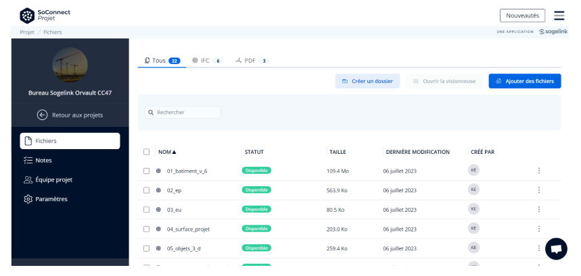The image size is (581, 276).
Task: Click Ouvrir la visionneuse
Action: tap(444, 81)
